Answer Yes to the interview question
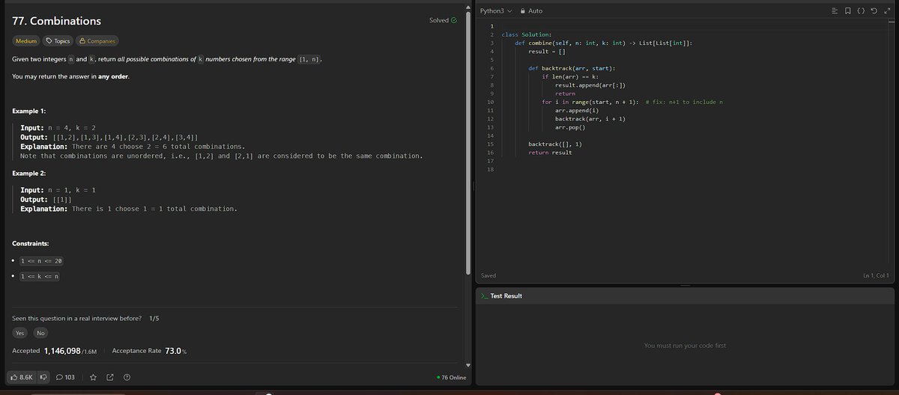899x395 pixels. 20,333
